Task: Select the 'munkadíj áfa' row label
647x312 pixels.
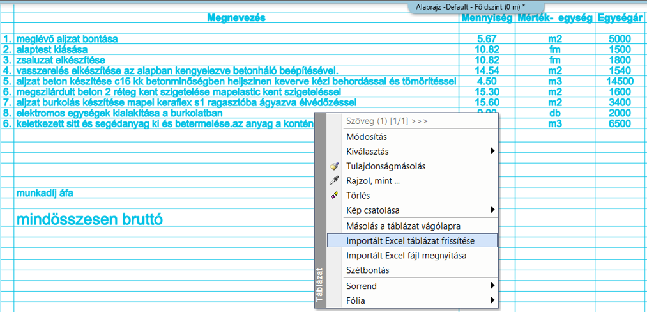Action: point(49,192)
